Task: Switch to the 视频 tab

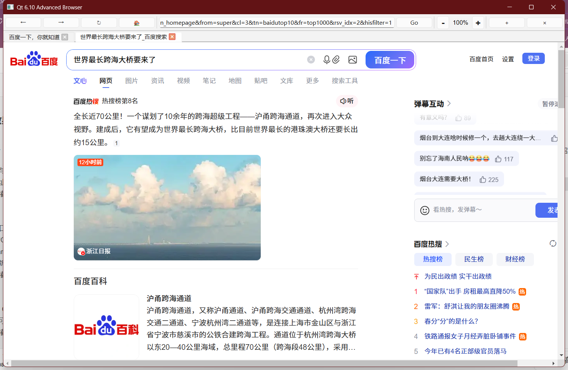Action: click(x=183, y=81)
